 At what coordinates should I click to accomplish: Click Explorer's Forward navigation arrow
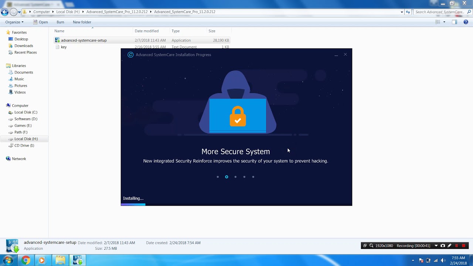[x=13, y=12]
